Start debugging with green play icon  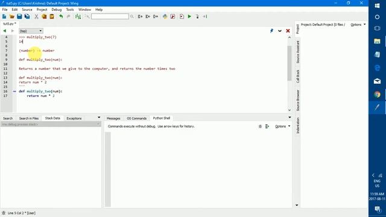click(189, 16)
